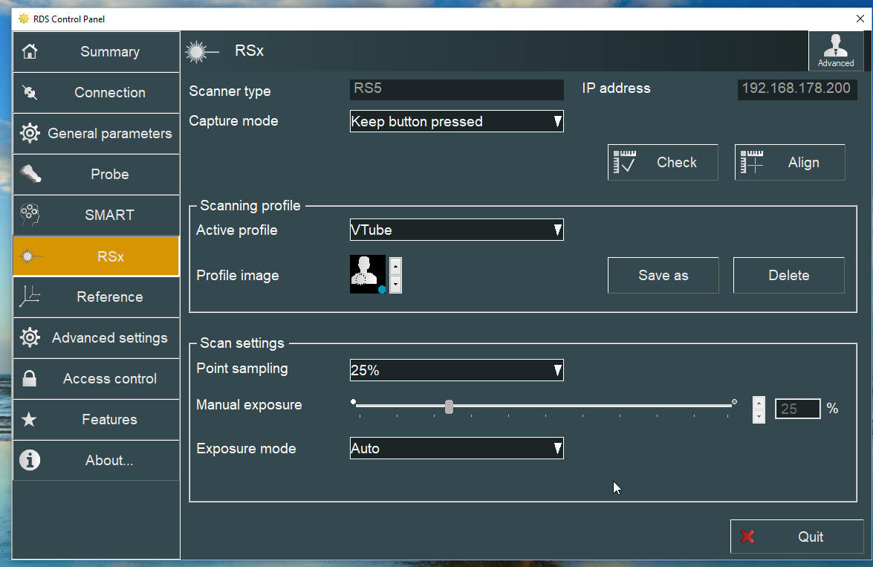
Task: Click the Features star icon
Action: [x=30, y=420]
